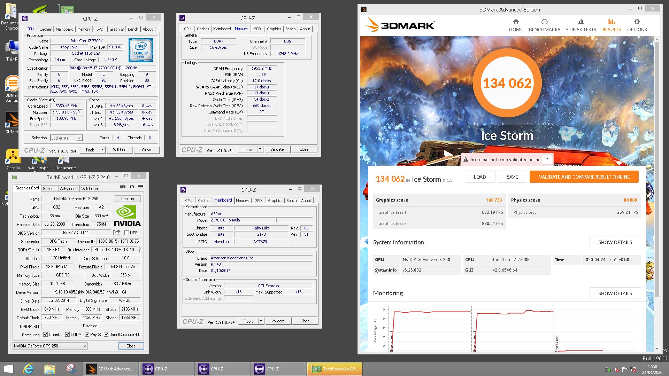Open Benchmarks section in 3DMark
Viewport: 669px width, 376px height.
tap(544, 25)
